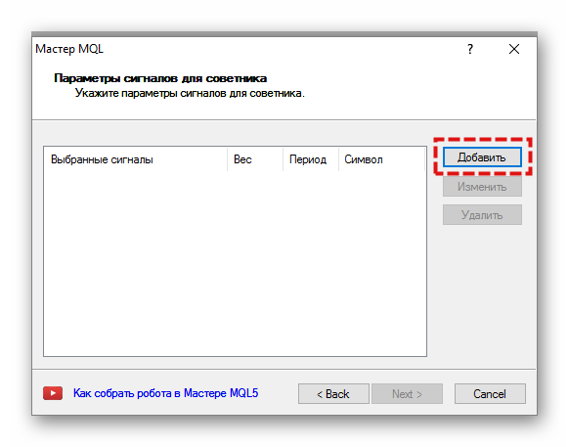The height and width of the screenshot is (447, 569).
Task: Click the disabled Удалить button
Action: point(482,215)
